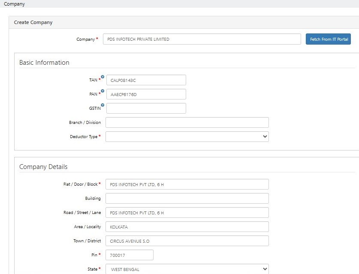Select the Company tab at top

[x=14, y=4]
